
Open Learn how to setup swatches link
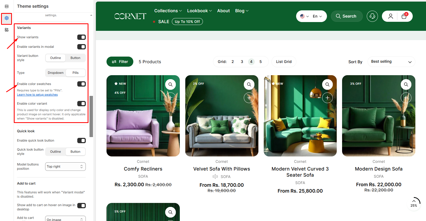tap(37, 95)
